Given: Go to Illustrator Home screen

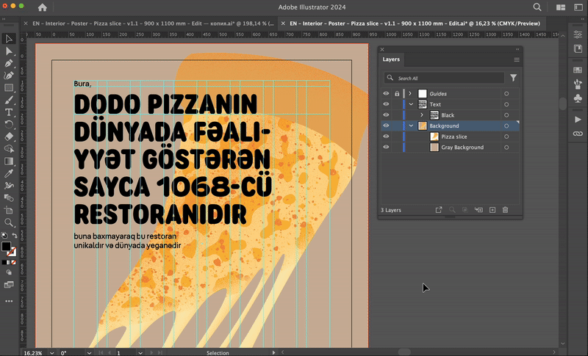Looking at the screenshot, I should coord(43,7).
